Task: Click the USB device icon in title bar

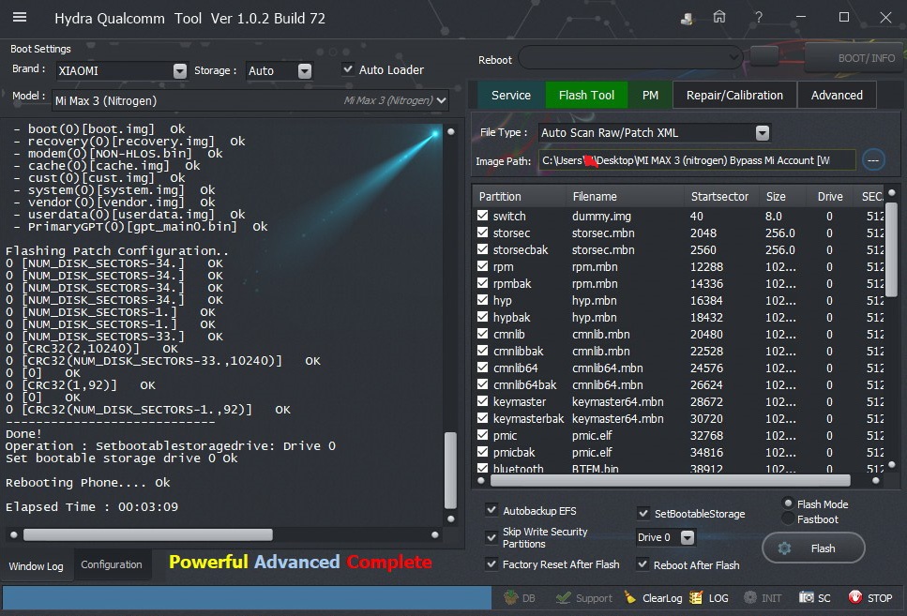Action: [x=687, y=19]
